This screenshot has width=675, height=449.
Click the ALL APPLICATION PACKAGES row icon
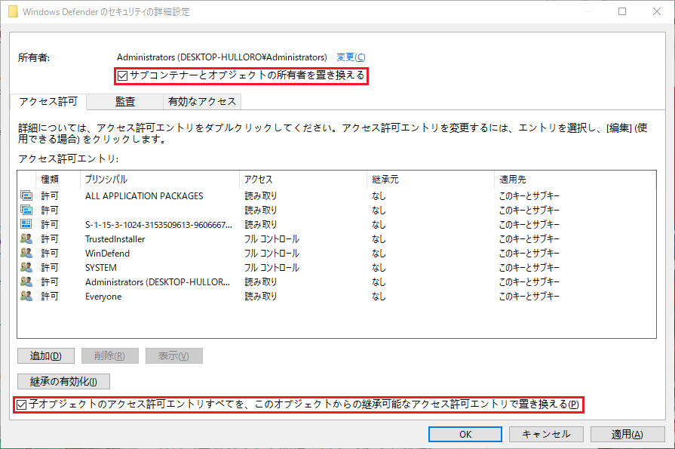pos(26,195)
